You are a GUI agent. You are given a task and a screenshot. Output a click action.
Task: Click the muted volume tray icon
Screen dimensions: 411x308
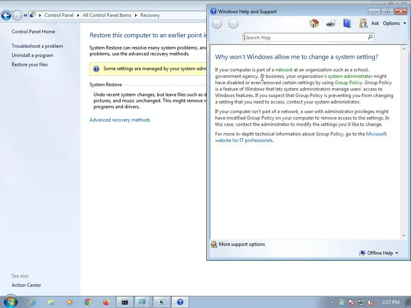370,302
